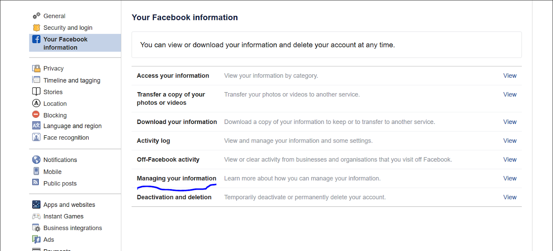
Task: Click the Security and login shield icon
Action: (x=36, y=28)
